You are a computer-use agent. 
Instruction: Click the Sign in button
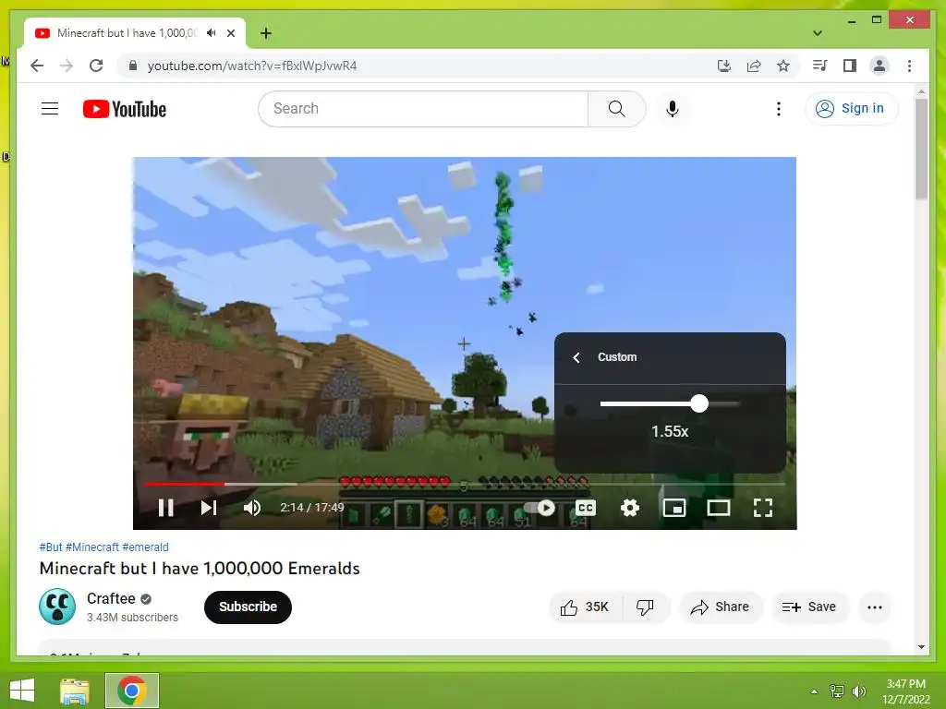pos(851,109)
